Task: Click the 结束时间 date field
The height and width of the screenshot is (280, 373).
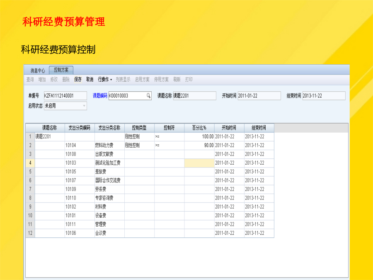Action: pos(323,96)
